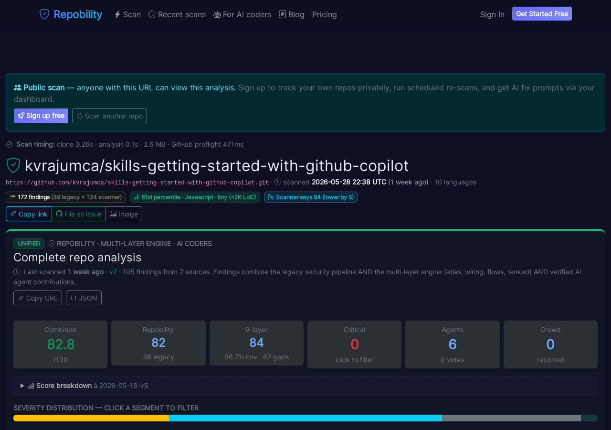The height and width of the screenshot is (430, 611).
Task: Click the Combined 82.8 score card
Action: pos(60,344)
